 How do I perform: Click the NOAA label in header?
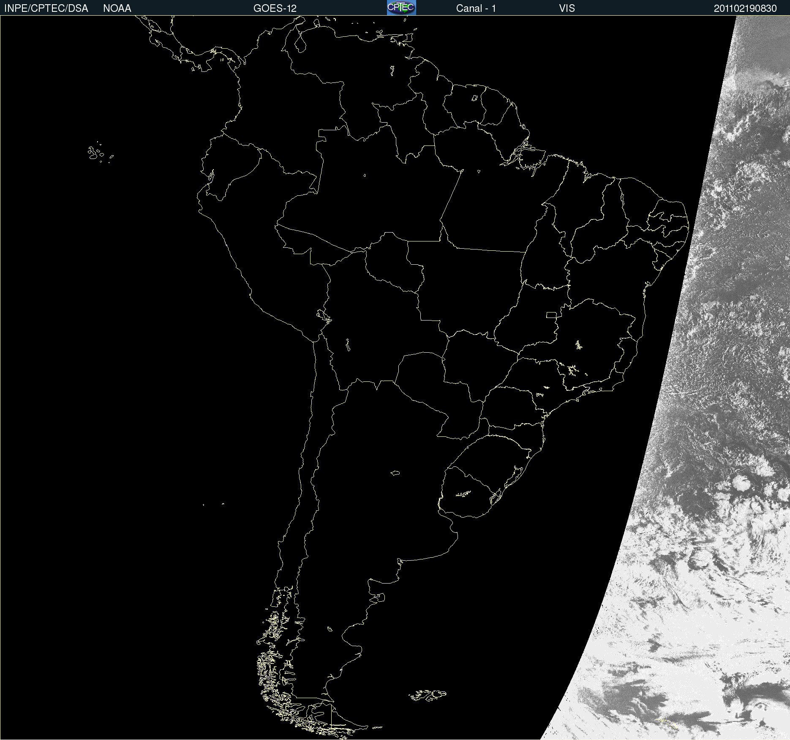[117, 8]
